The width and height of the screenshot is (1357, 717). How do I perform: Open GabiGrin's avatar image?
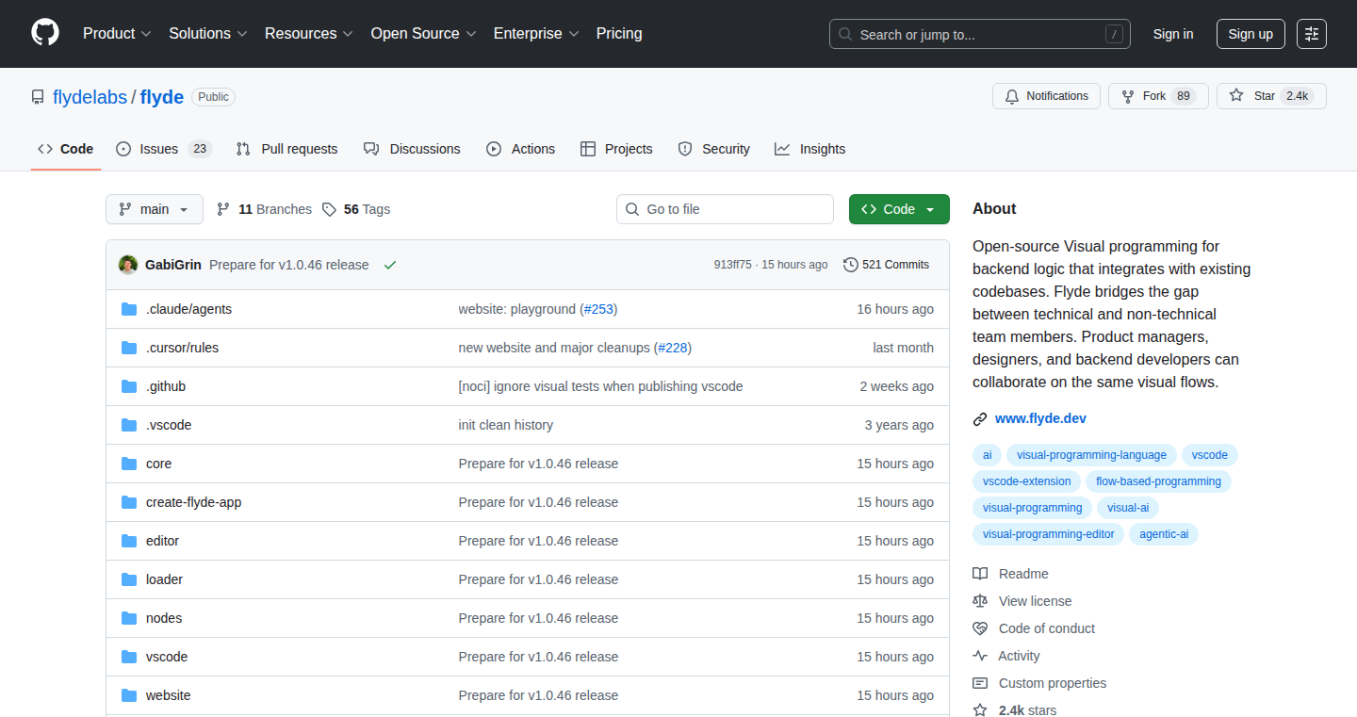coord(128,265)
